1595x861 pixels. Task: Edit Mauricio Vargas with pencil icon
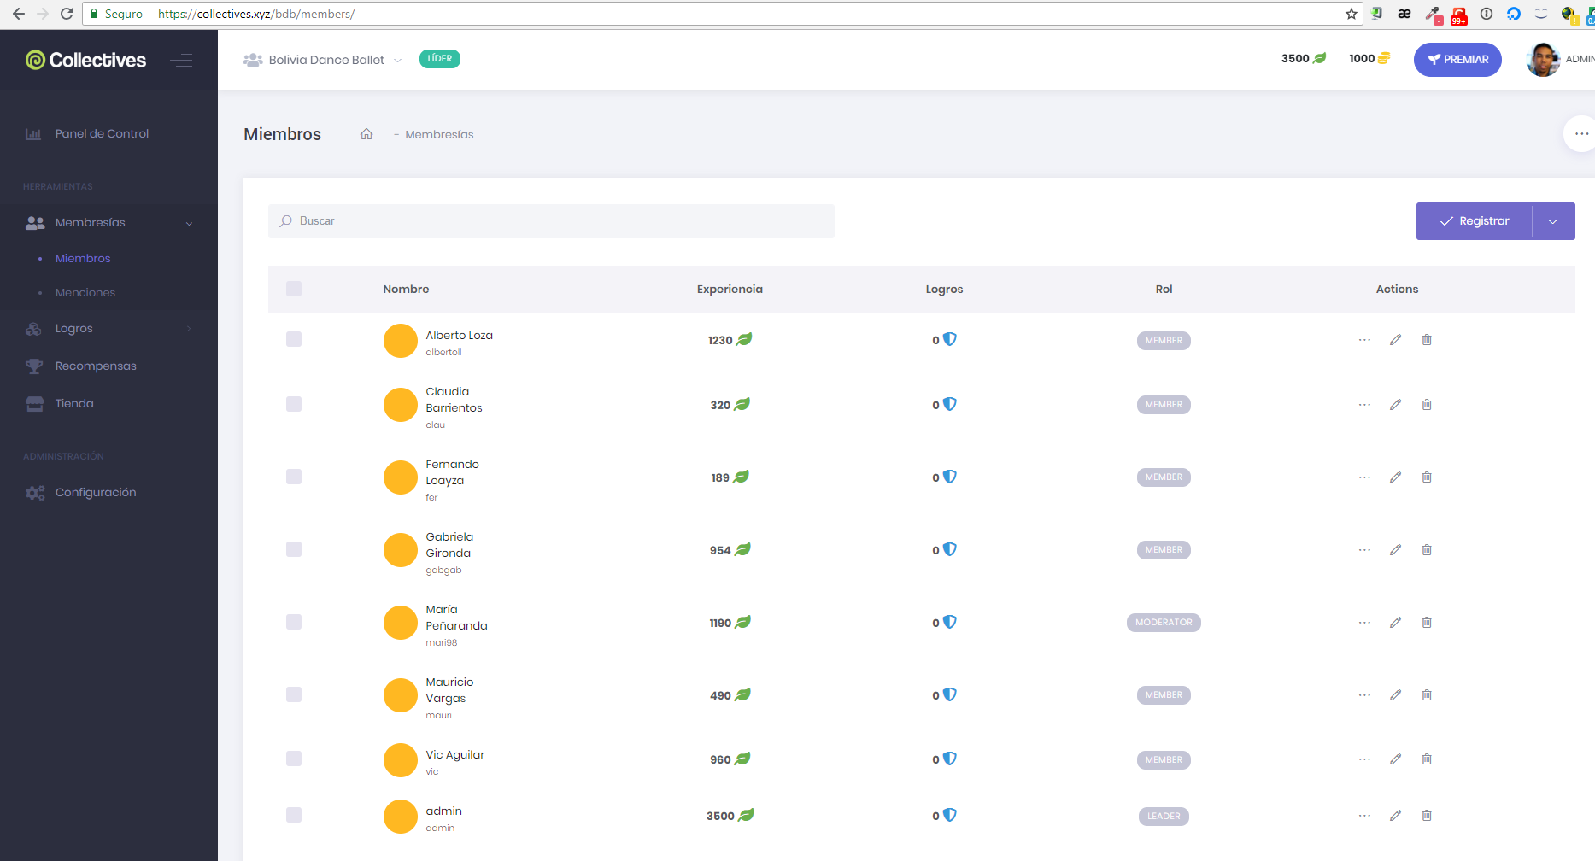1395,695
